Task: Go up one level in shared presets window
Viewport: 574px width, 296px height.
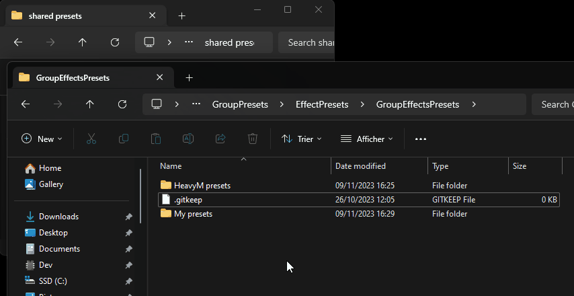Action: (83, 42)
